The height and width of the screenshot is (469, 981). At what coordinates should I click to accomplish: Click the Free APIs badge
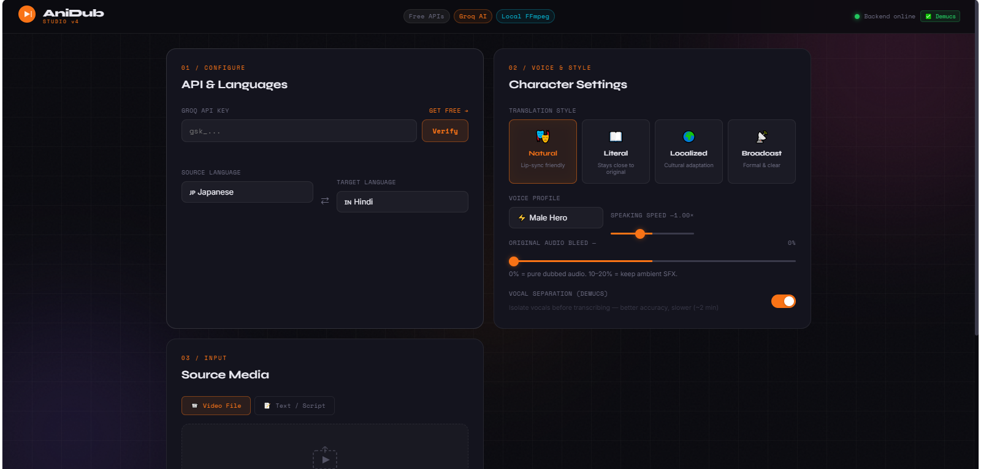pyautogui.click(x=426, y=17)
